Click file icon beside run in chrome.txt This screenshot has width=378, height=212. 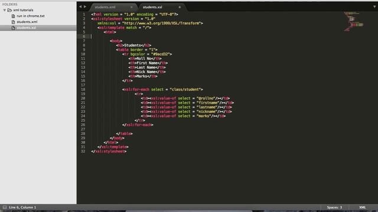pyautogui.click(x=13, y=16)
